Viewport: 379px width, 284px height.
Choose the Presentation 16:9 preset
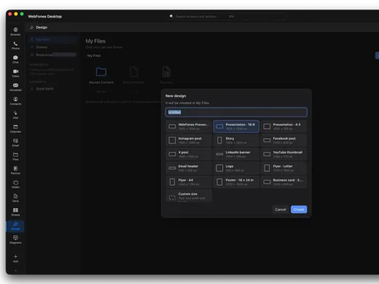[x=236, y=127]
